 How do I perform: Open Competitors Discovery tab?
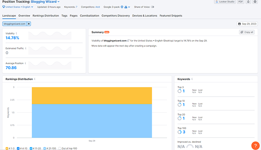[116, 16]
